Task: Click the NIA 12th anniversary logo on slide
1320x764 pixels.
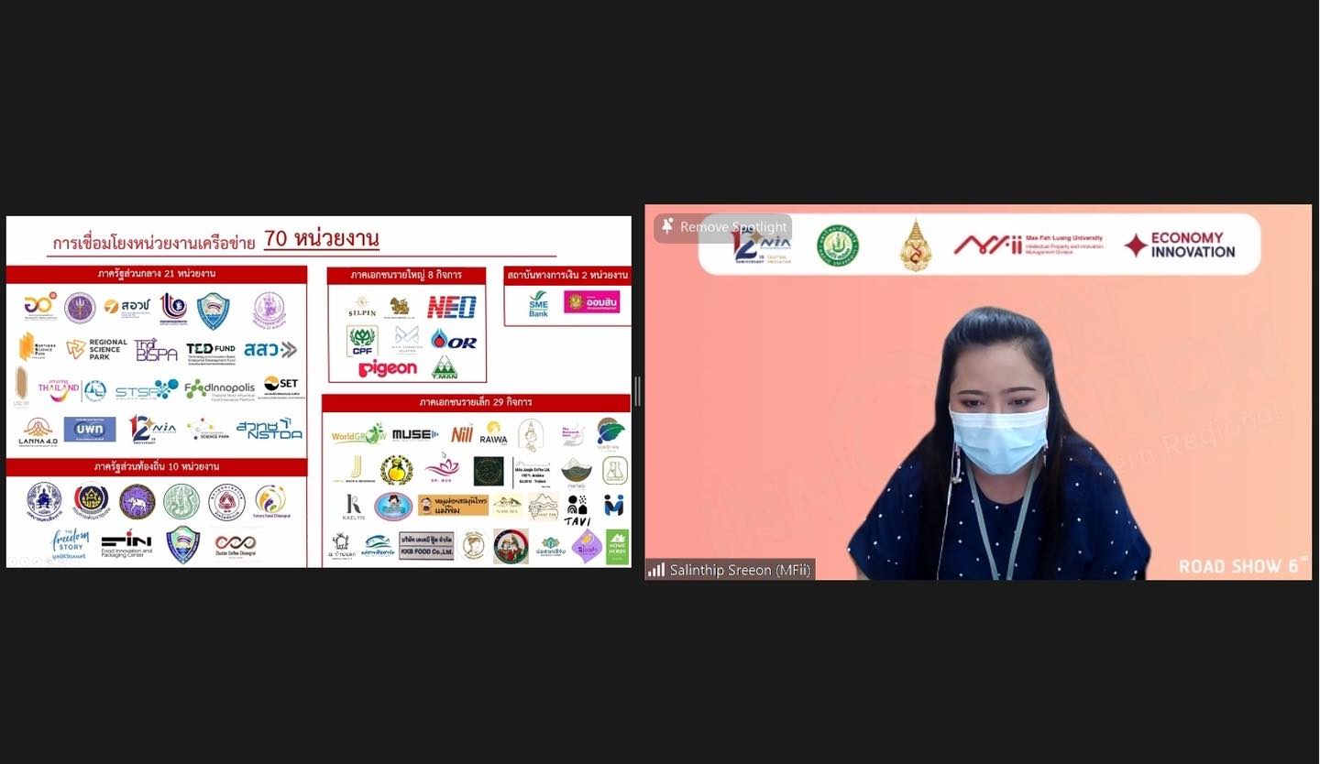Action: pyautogui.click(x=152, y=428)
